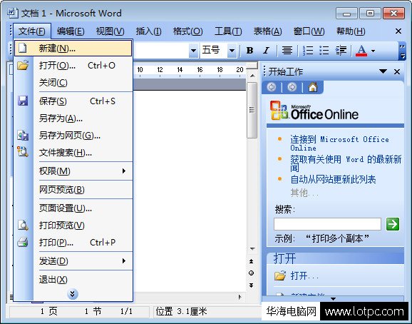
Task: Click the justify alignment icon
Action: pyautogui.click(x=287, y=50)
